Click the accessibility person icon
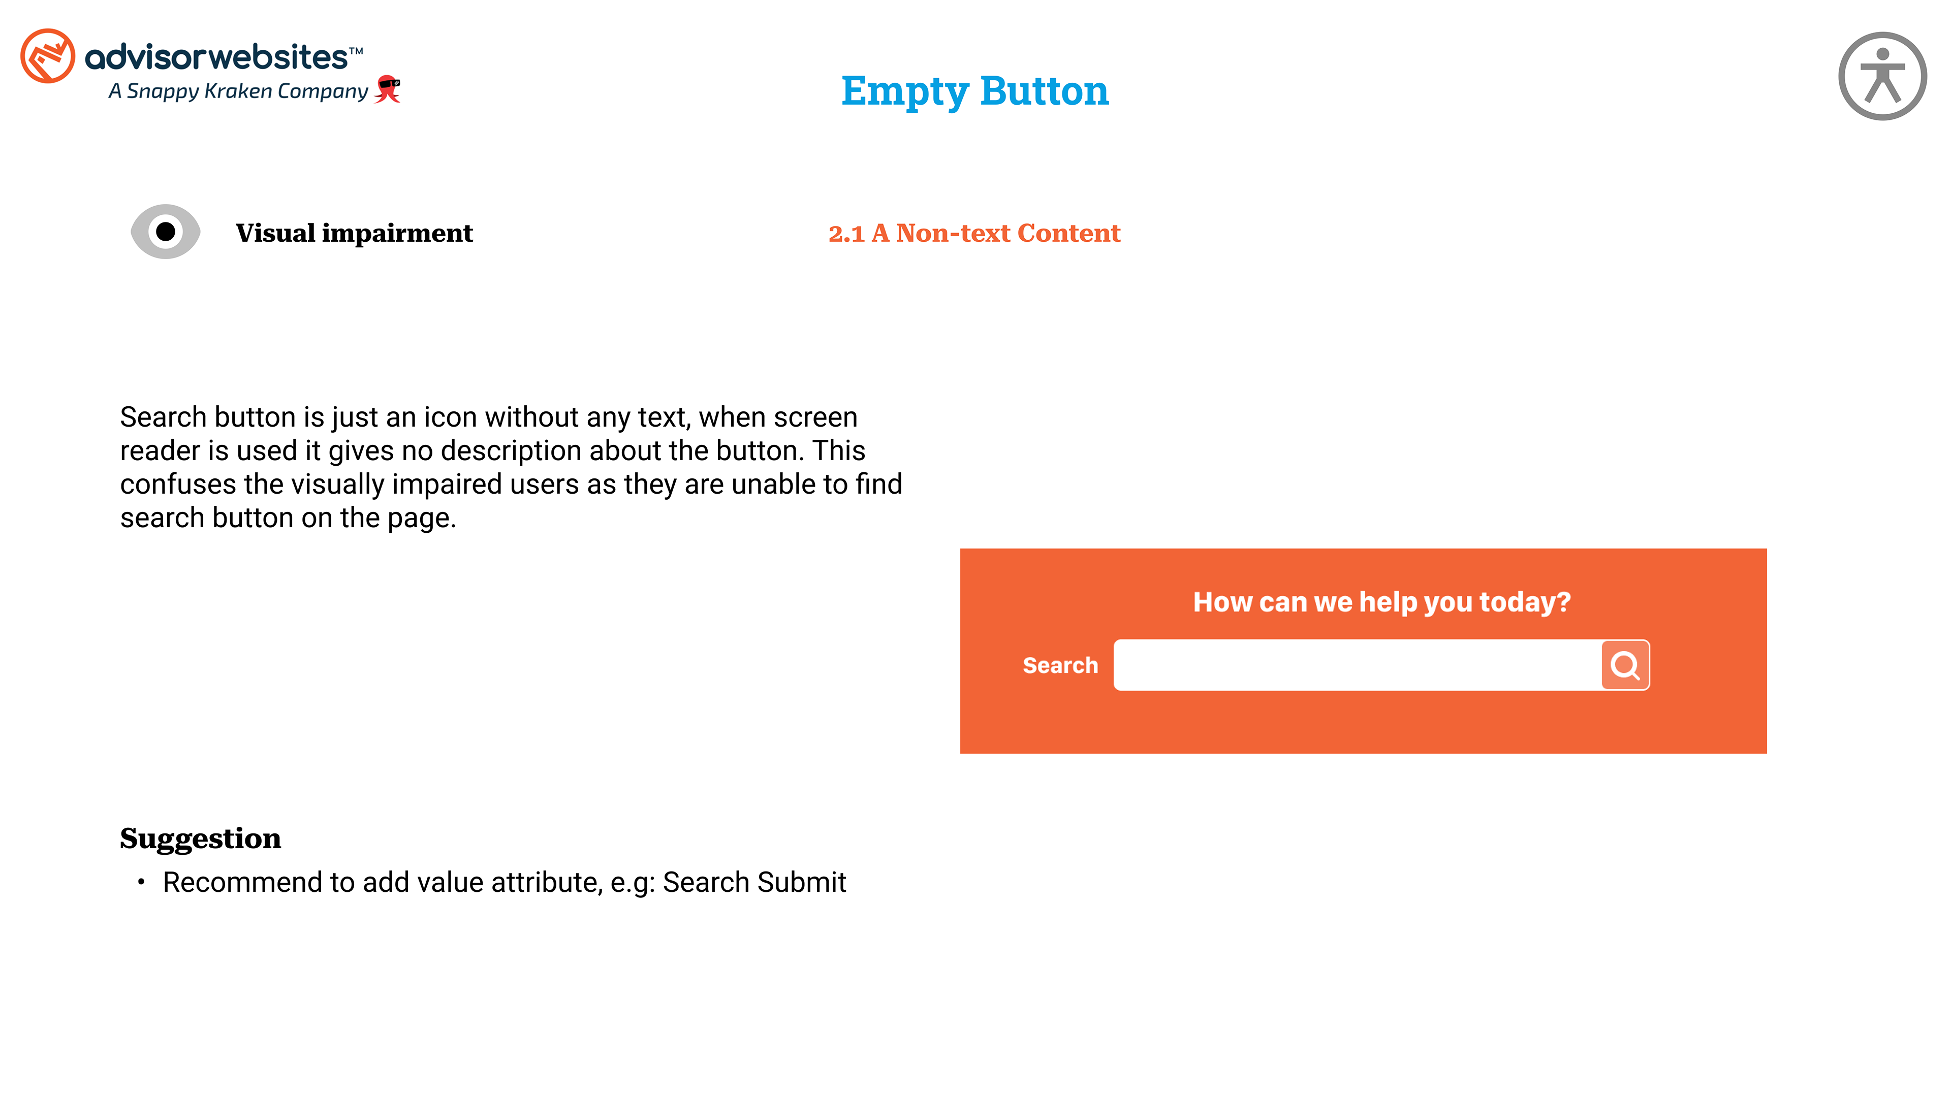 [1882, 77]
